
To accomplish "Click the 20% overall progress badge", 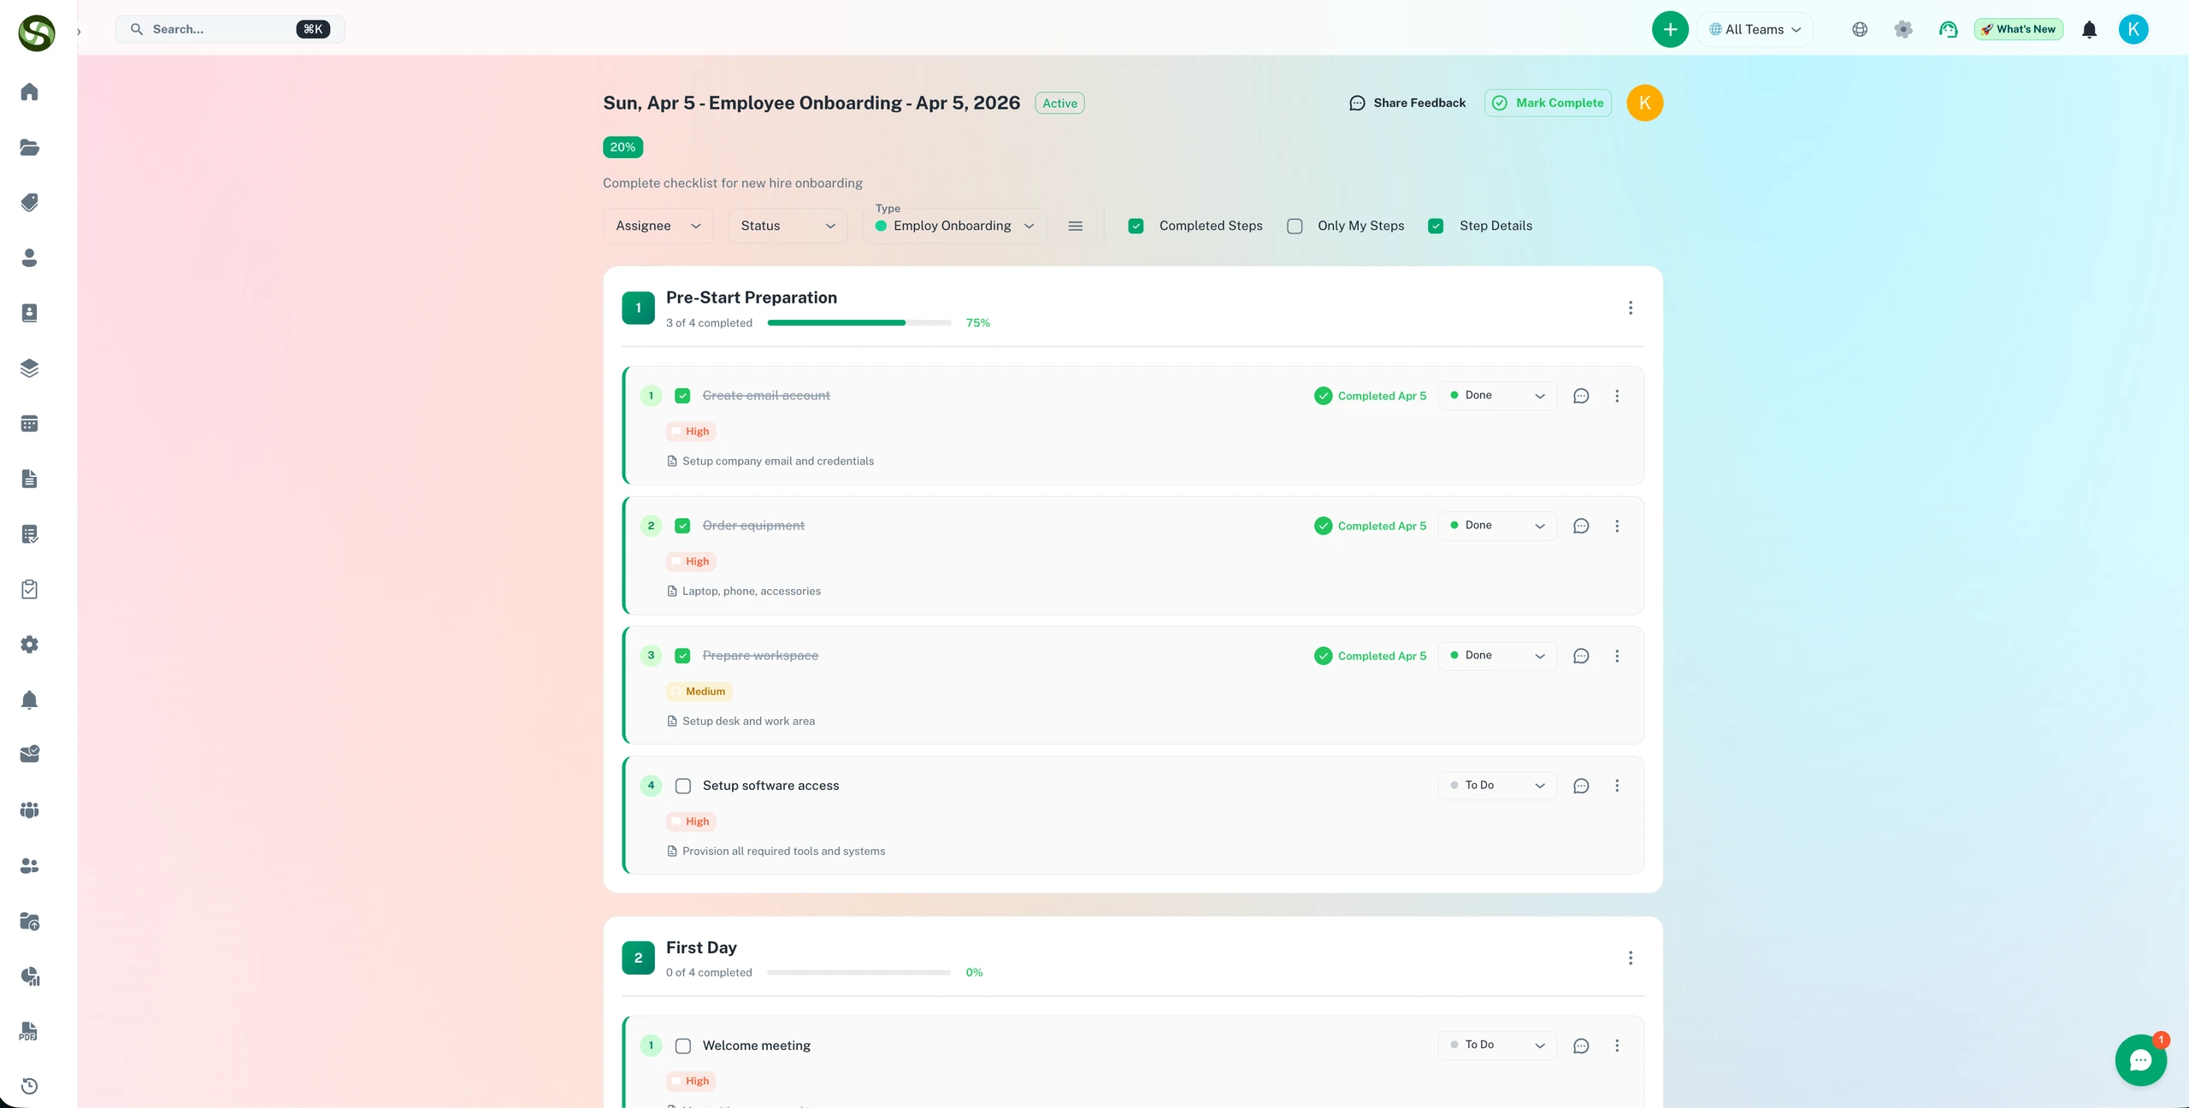I will (x=622, y=147).
